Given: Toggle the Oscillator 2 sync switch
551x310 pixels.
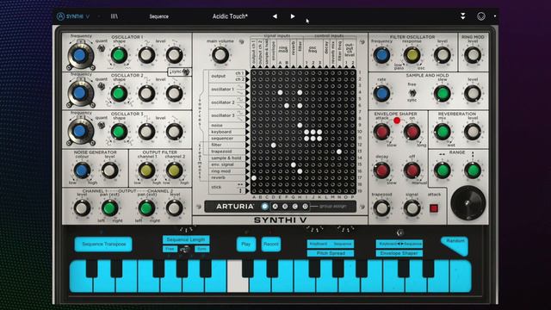Looking at the screenshot, I should 186,72.
